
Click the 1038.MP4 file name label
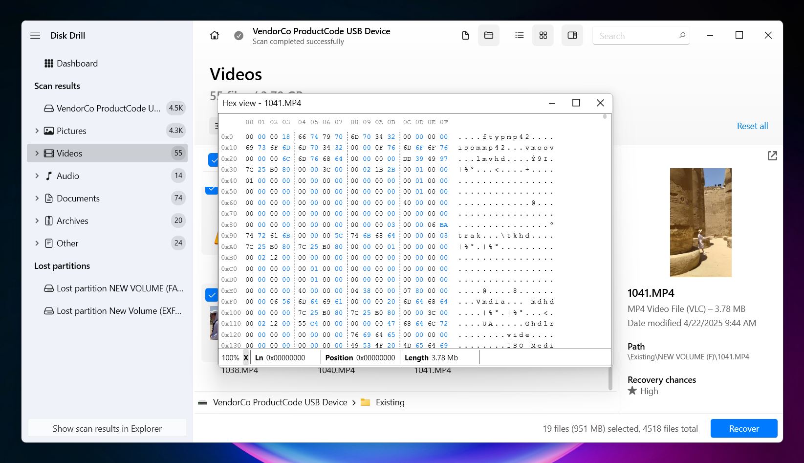tap(239, 370)
